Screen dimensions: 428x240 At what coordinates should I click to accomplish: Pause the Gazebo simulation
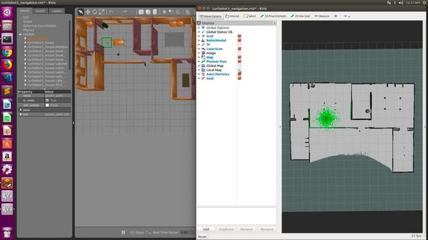(123, 232)
